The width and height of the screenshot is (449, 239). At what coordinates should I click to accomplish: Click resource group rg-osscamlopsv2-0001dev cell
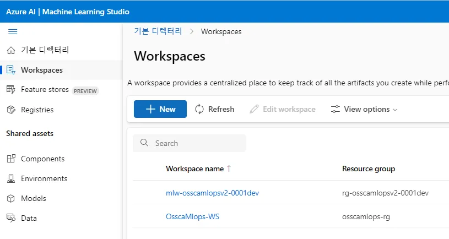(x=385, y=193)
